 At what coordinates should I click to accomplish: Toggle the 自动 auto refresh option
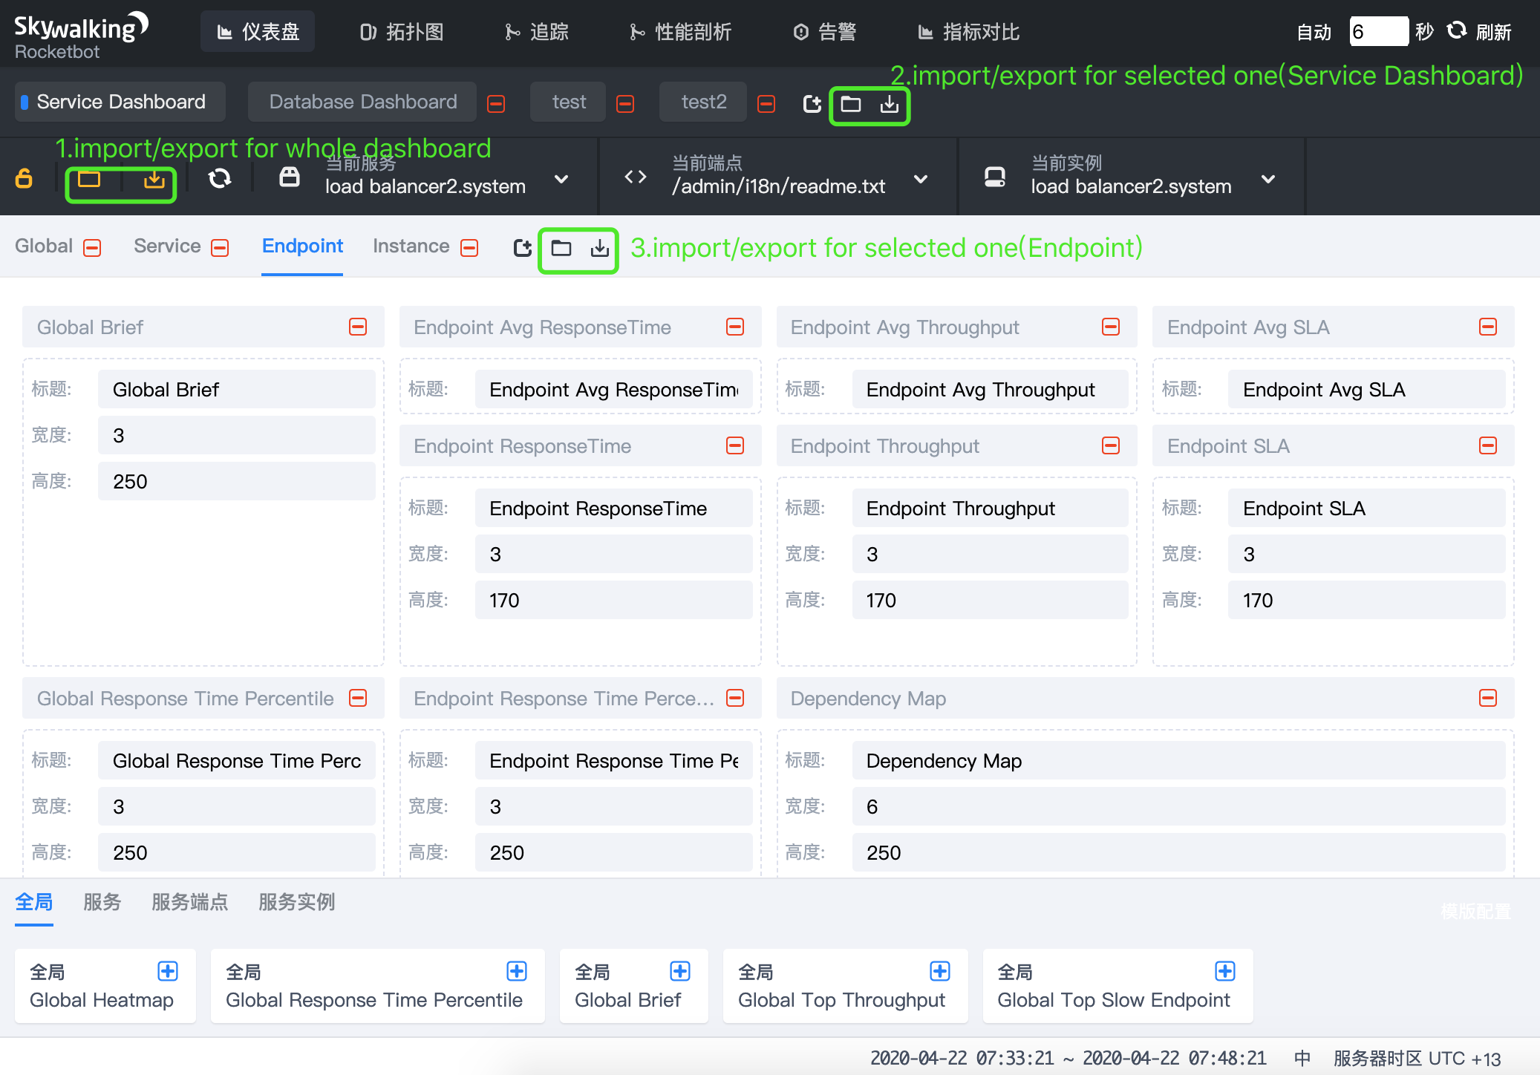coord(1314,32)
